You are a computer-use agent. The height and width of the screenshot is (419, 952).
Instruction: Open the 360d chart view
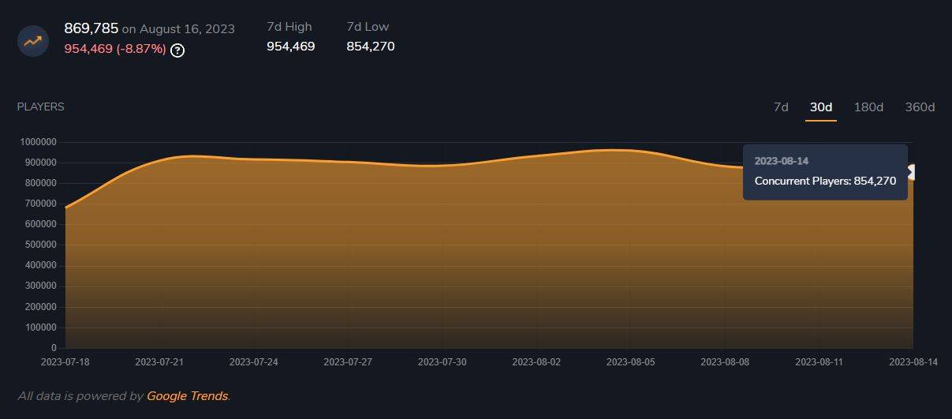(x=920, y=107)
